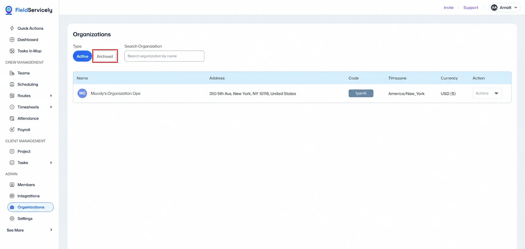Click the Dashboard grid icon
This screenshot has height=249, width=525.
[12, 39]
